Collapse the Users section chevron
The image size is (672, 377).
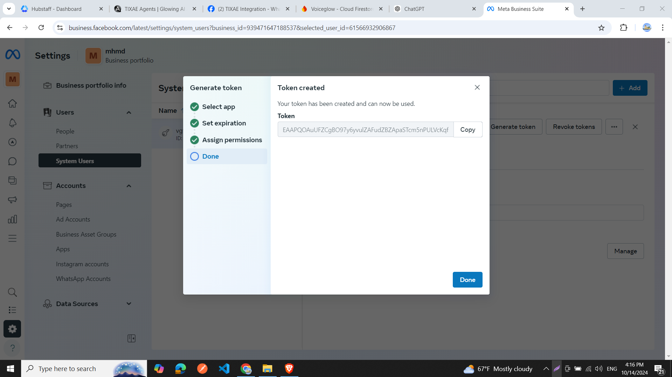(x=129, y=112)
